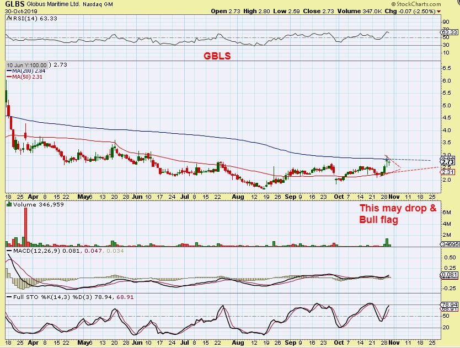The height and width of the screenshot is (348, 460).
Task: Click the MA(200) 2.84 legend entry
Action: pos(26,71)
